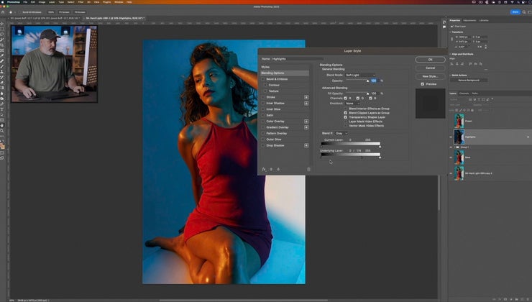Image resolution: width=532 pixels, height=302 pixels.
Task: Select the Move tool in toolbar
Action: [2, 24]
